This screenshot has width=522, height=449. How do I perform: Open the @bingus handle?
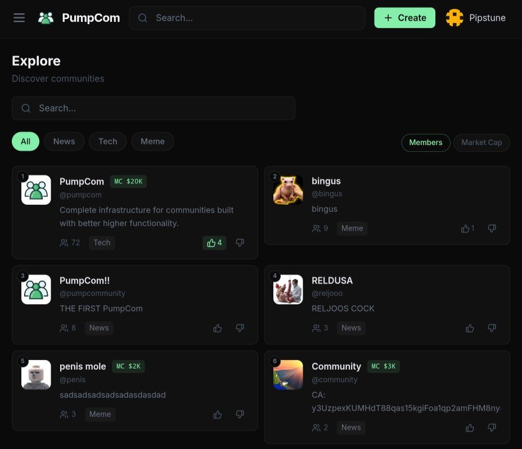coord(327,194)
